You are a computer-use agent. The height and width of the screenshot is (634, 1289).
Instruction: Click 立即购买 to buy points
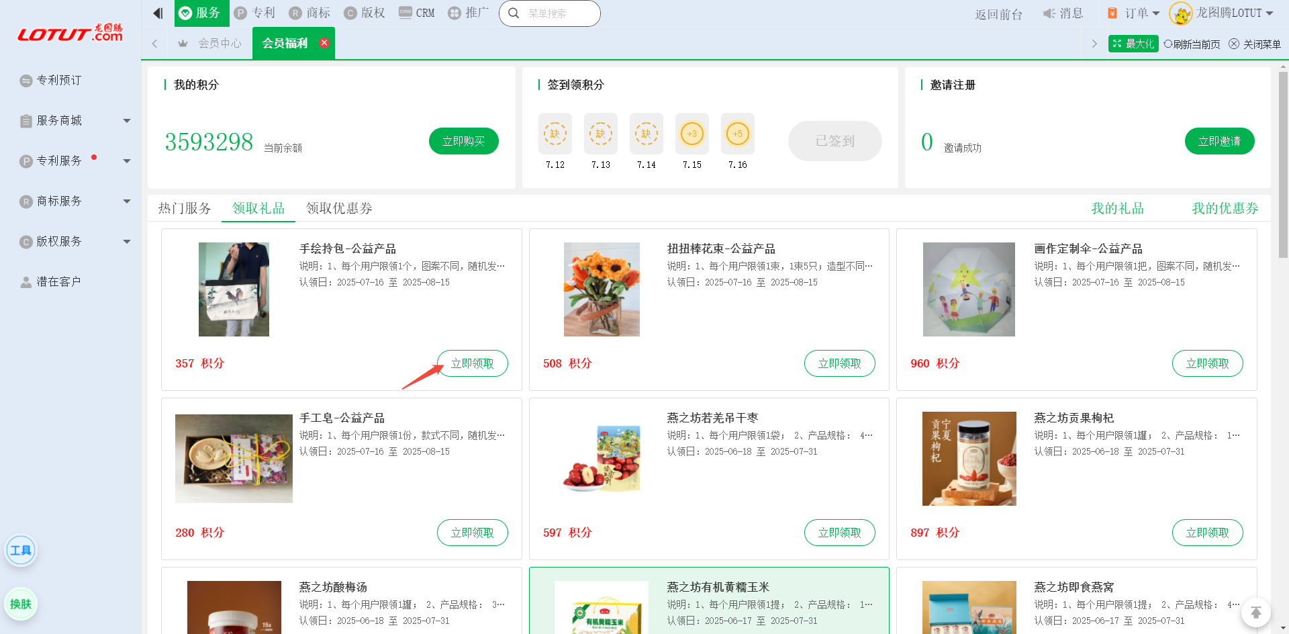(x=463, y=141)
